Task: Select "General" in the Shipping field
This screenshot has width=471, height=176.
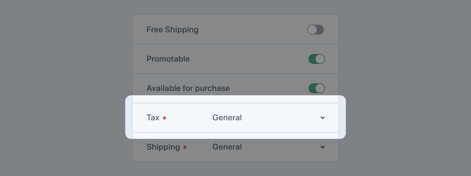Action: coord(227,147)
